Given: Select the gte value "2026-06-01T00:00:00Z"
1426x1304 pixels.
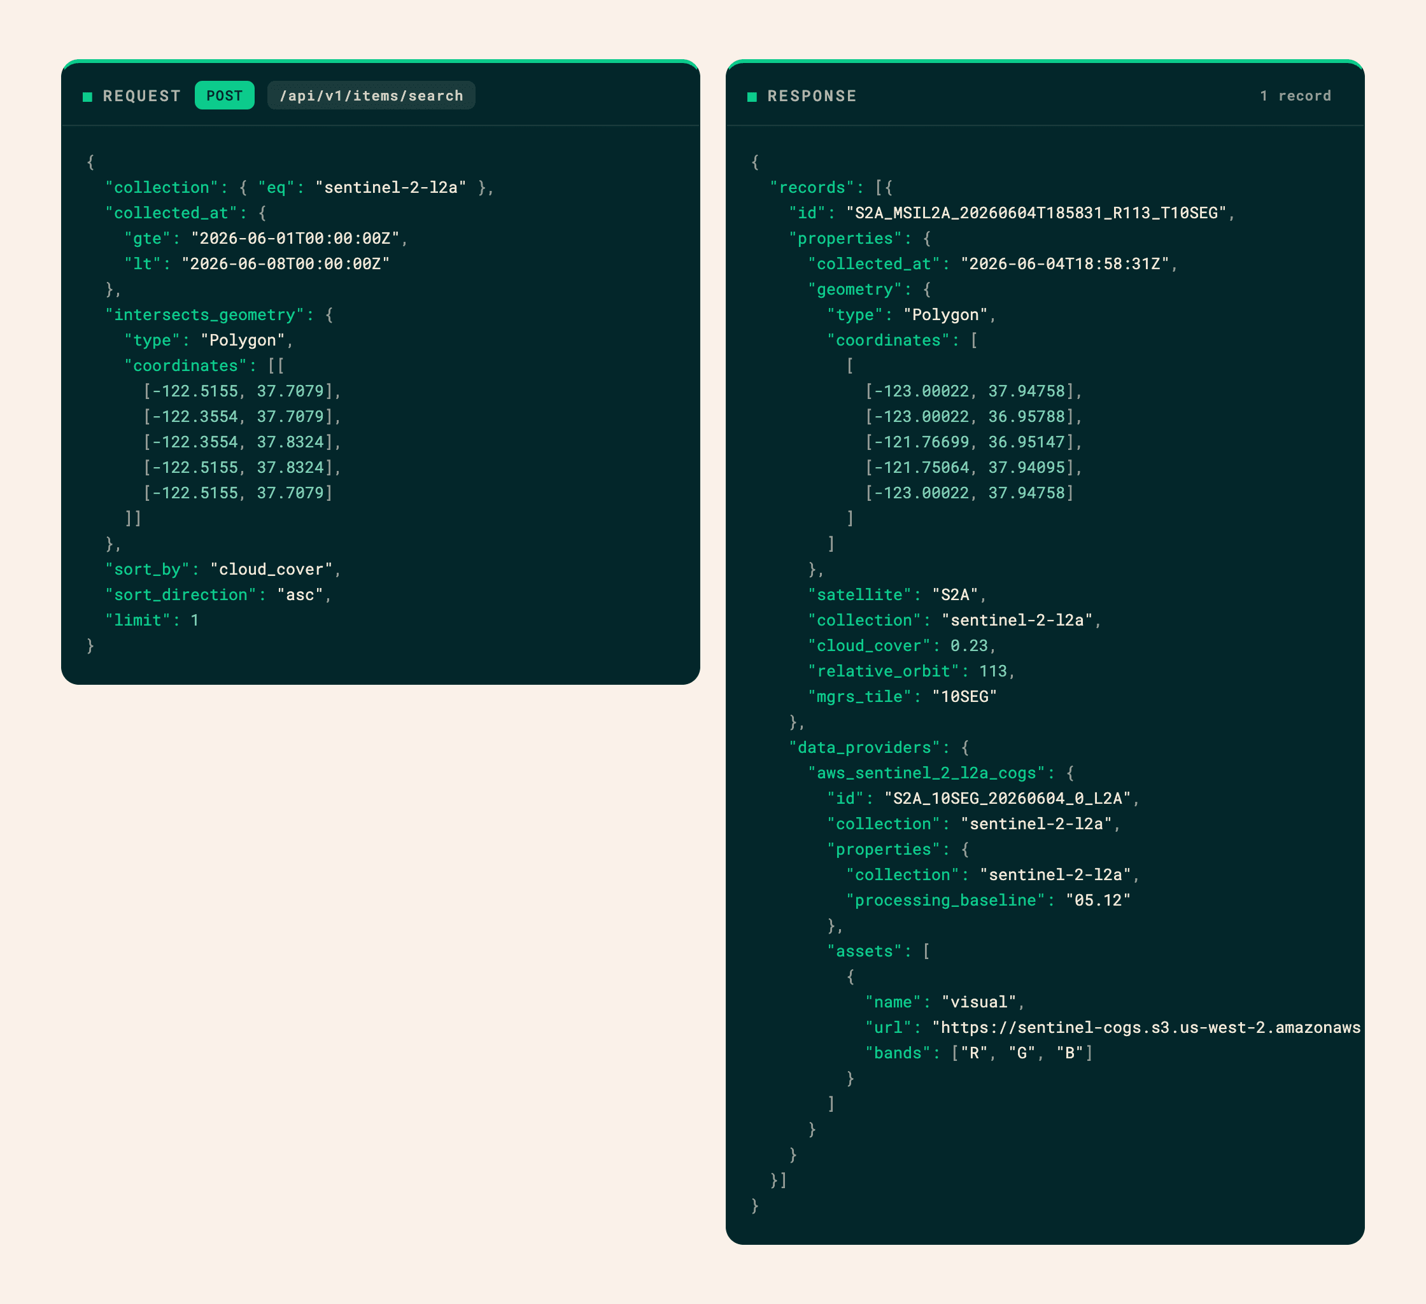Looking at the screenshot, I should [295, 238].
